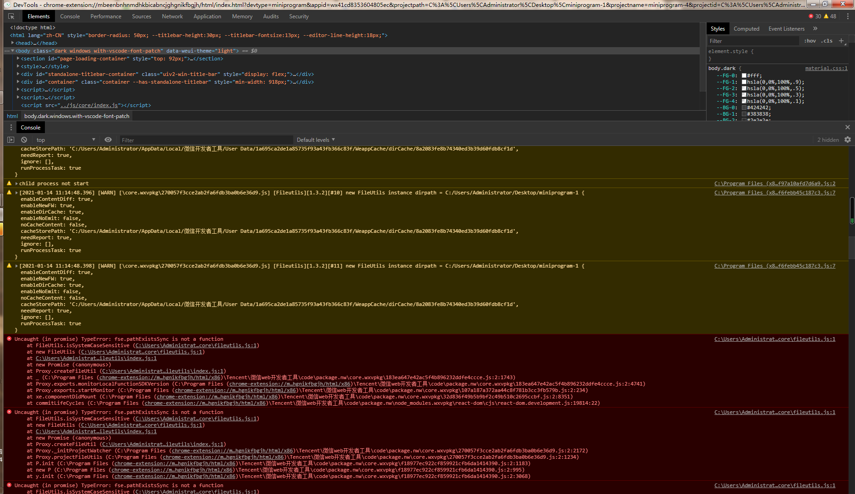
Task: Expand the page-loading-container section node
Action: click(x=18, y=59)
